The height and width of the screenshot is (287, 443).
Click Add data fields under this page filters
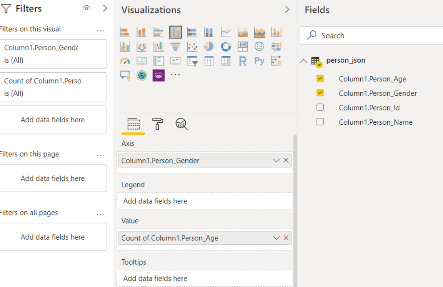point(53,178)
